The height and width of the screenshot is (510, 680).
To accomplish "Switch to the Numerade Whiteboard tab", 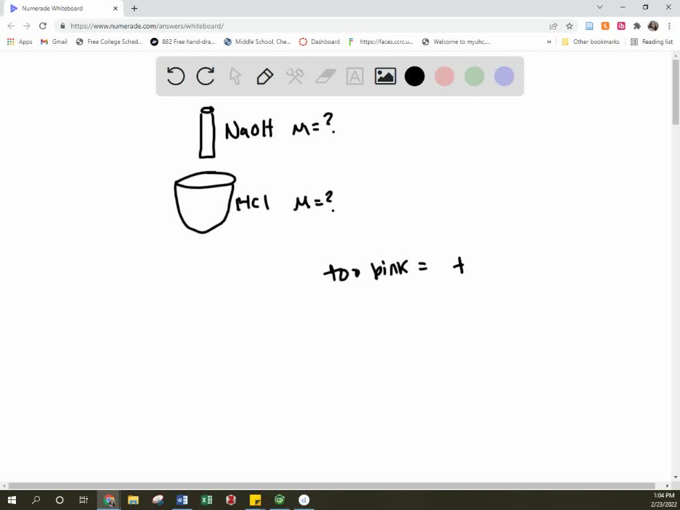I will (60, 9).
